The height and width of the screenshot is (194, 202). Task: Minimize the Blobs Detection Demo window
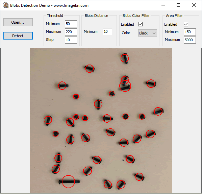(163, 5)
